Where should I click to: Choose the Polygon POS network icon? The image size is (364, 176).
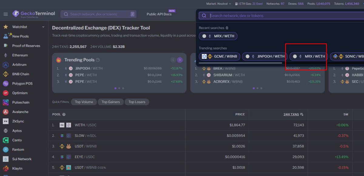click(x=5, y=84)
